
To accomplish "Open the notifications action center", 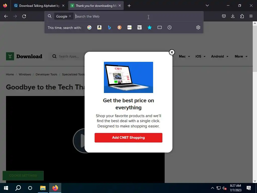I will 249,188.
